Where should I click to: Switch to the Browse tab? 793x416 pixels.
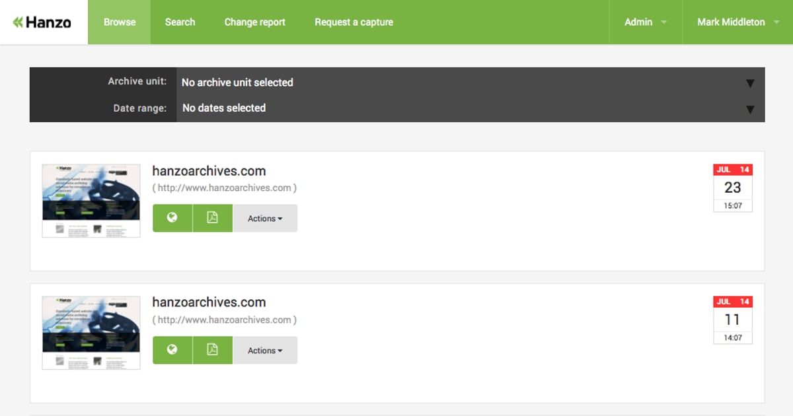coord(120,22)
